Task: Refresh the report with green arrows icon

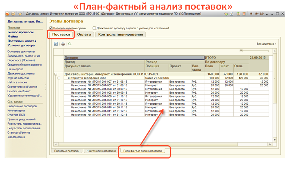Action: point(70,44)
